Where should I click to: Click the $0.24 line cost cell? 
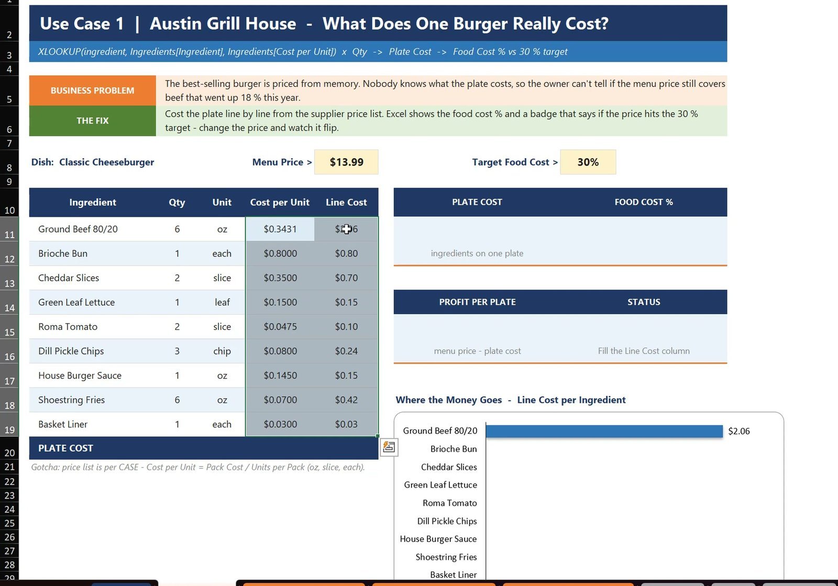pos(346,351)
